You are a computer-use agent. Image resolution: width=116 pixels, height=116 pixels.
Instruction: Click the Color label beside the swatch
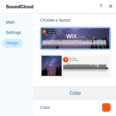(45, 107)
